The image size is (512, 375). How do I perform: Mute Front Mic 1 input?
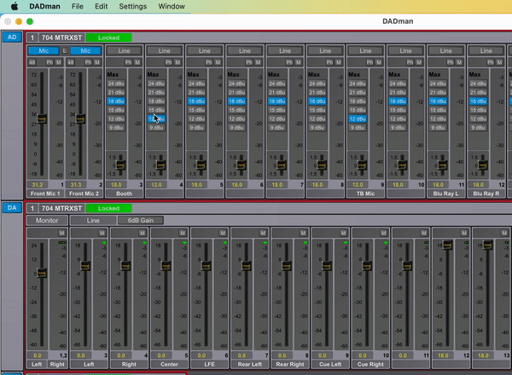pyautogui.click(x=59, y=62)
